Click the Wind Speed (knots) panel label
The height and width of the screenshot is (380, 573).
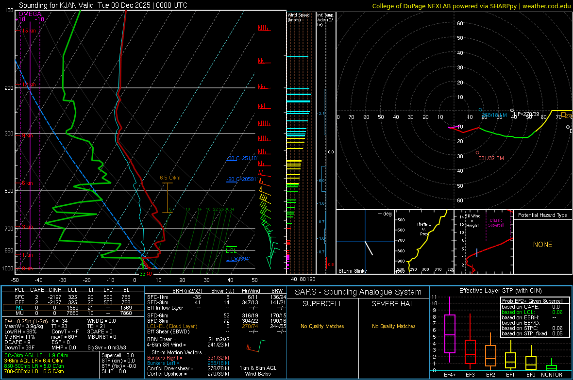299,17
